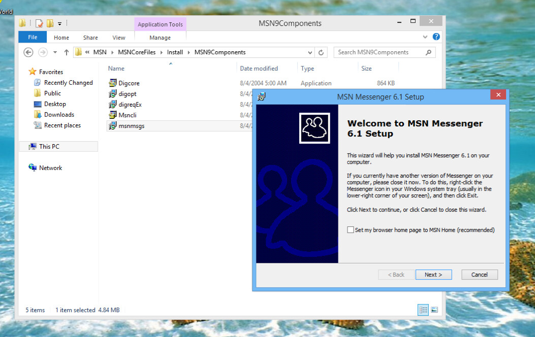This screenshot has width=535, height=337.
Task: Expand the MSNCoreFiles breadcrumb arrow
Action: click(162, 52)
